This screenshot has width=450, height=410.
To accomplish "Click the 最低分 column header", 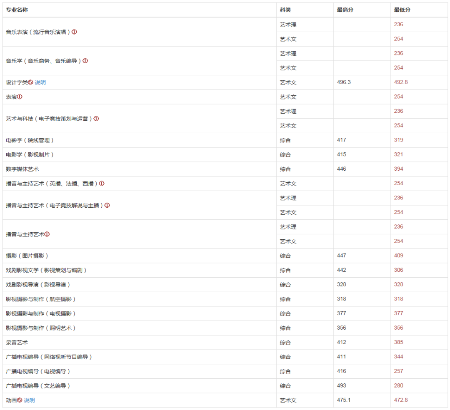I will [x=402, y=10].
